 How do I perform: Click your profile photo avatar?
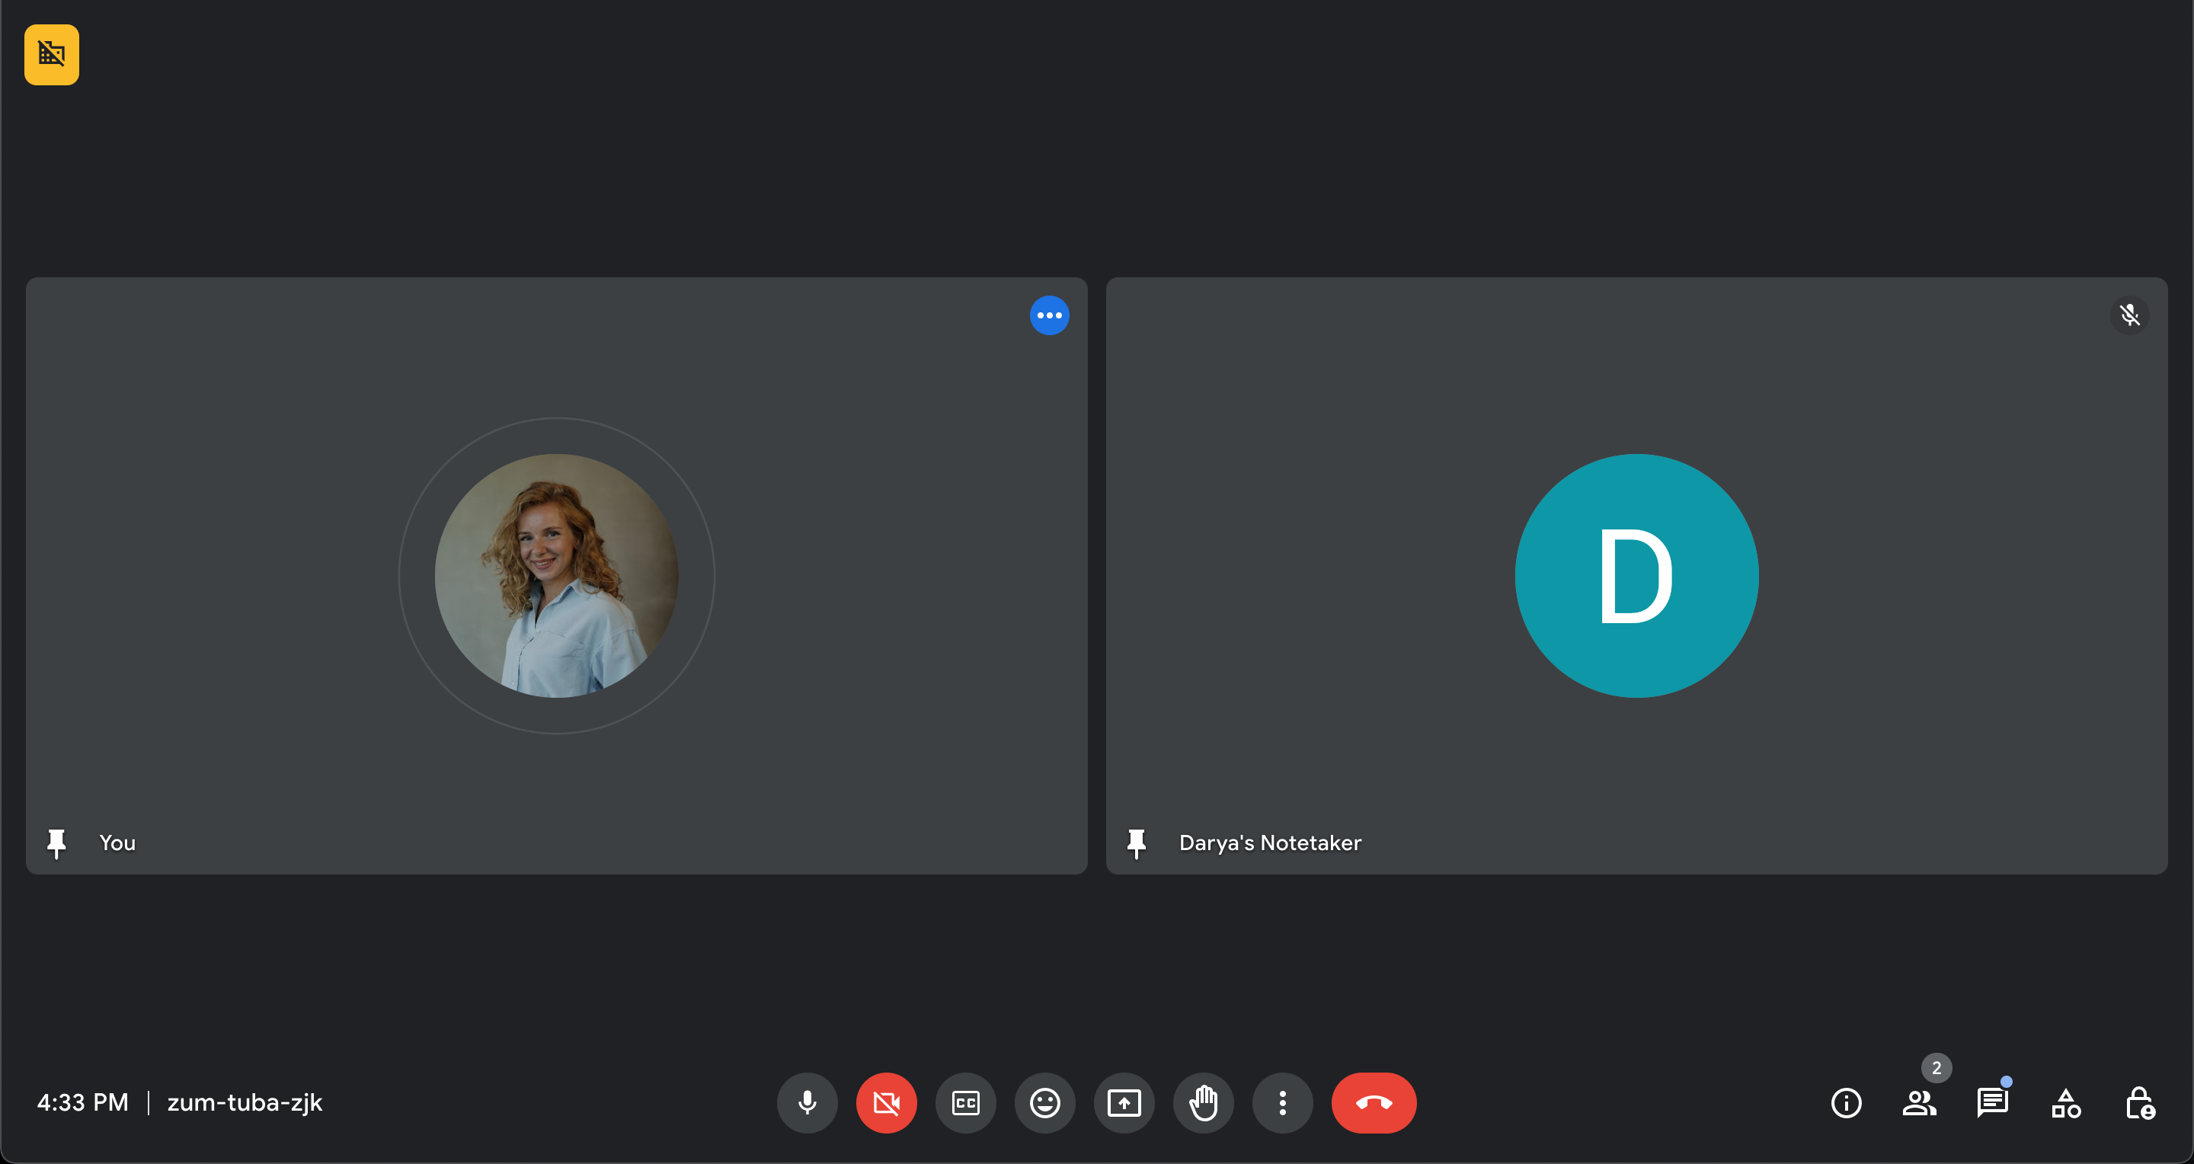point(556,576)
